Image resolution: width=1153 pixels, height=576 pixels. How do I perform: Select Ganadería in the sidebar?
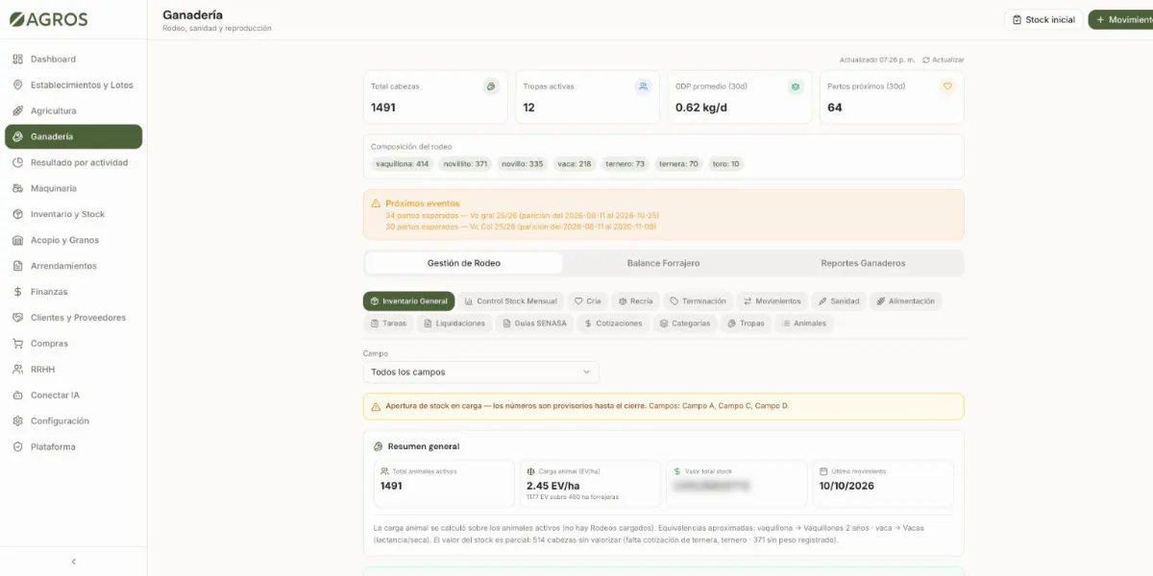click(74, 137)
